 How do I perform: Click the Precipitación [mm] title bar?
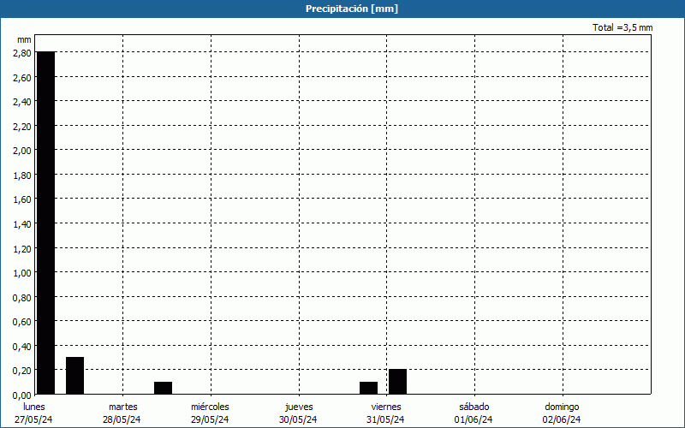[342, 9]
